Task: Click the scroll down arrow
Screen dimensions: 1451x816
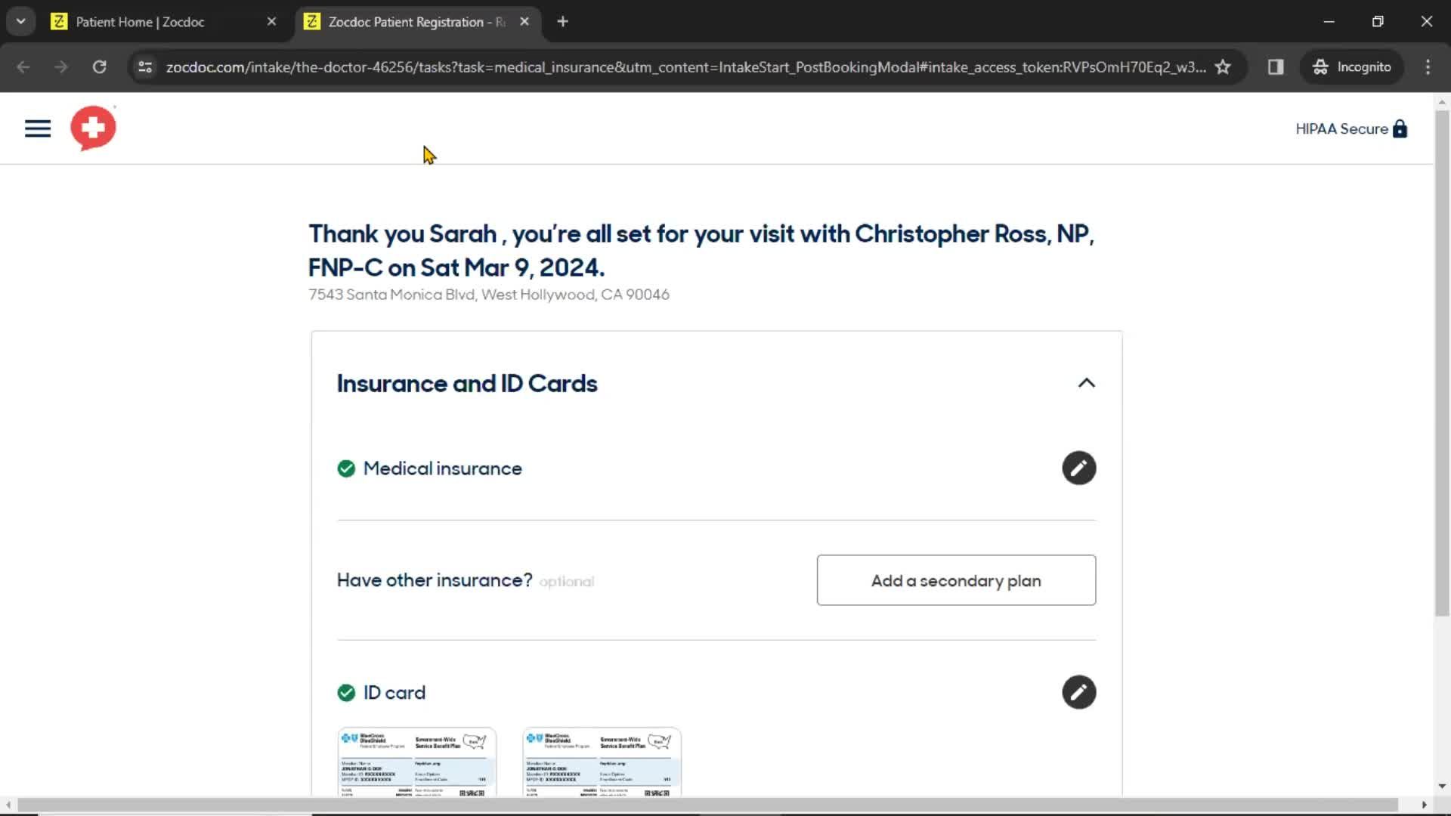Action: pyautogui.click(x=1442, y=787)
